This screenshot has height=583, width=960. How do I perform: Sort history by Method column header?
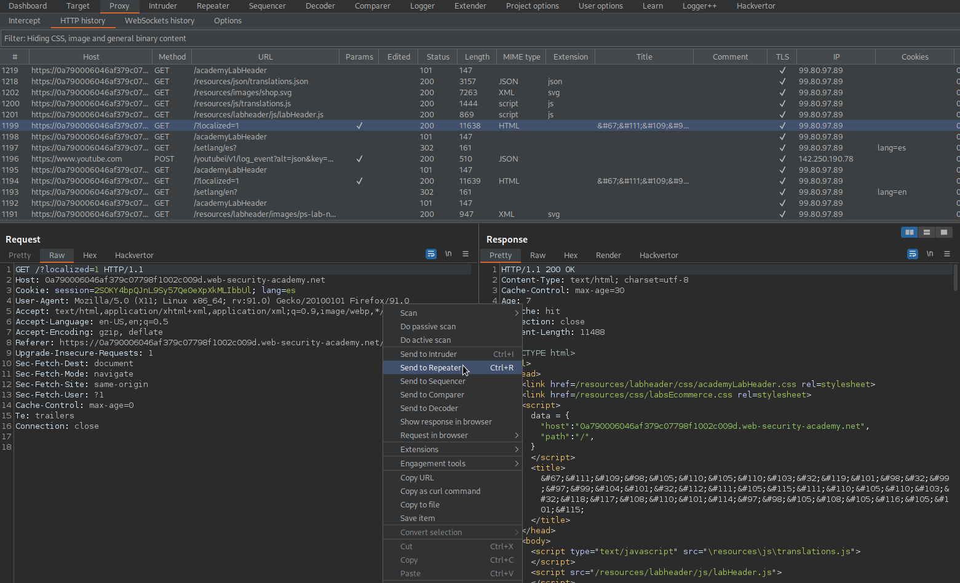tap(172, 57)
